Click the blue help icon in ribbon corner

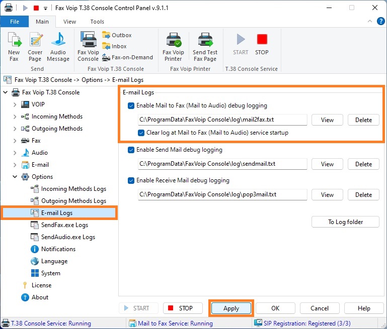tap(380, 22)
